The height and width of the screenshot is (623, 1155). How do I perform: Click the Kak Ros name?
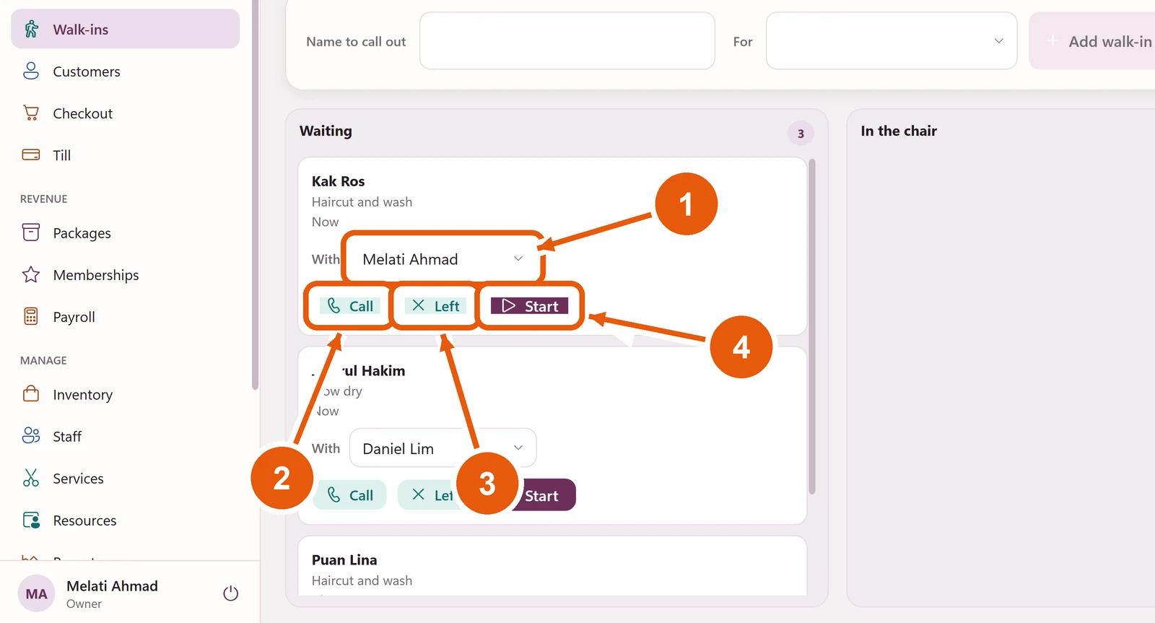pyautogui.click(x=339, y=181)
